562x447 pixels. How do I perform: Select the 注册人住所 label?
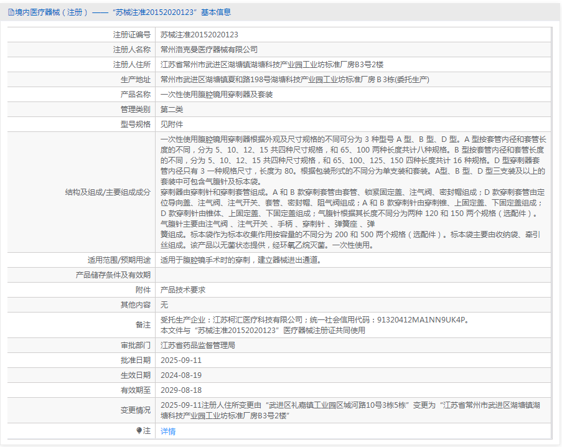(x=132, y=65)
